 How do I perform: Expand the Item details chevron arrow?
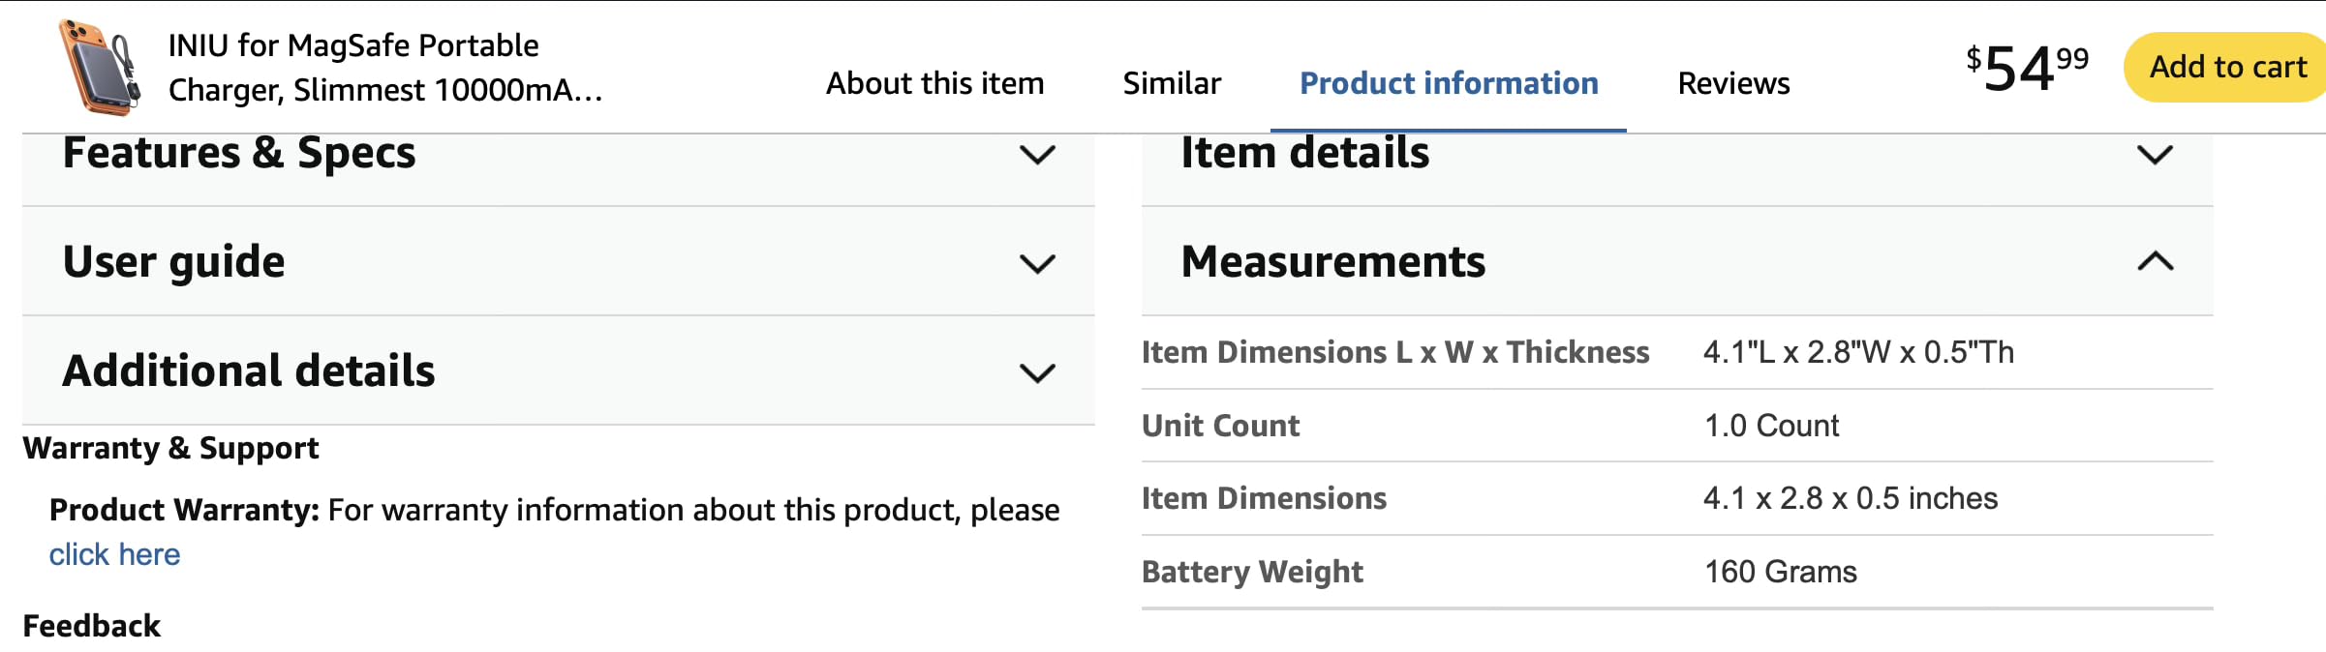click(2155, 155)
